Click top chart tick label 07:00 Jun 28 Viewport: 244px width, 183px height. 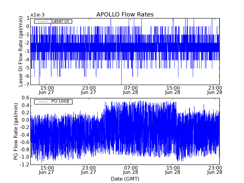point(131,90)
